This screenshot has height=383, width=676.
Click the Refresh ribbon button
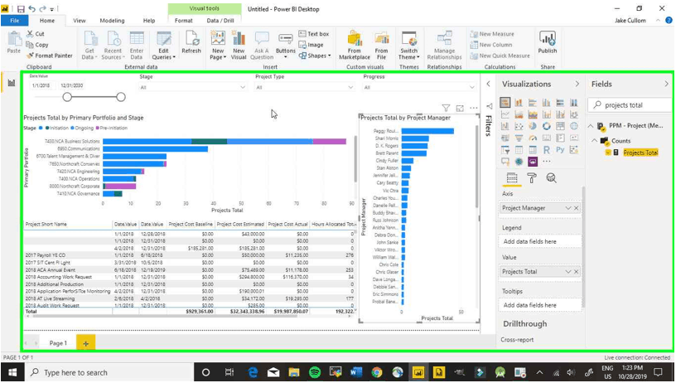[x=191, y=42]
